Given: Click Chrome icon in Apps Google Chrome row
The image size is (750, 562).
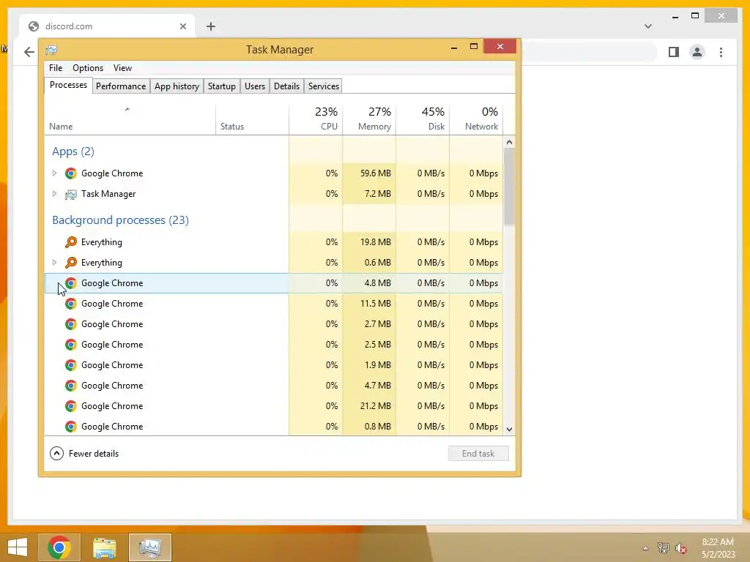Looking at the screenshot, I should pyautogui.click(x=71, y=173).
